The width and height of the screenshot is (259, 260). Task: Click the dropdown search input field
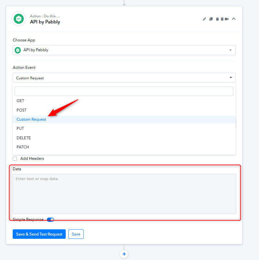pyautogui.click(x=124, y=91)
